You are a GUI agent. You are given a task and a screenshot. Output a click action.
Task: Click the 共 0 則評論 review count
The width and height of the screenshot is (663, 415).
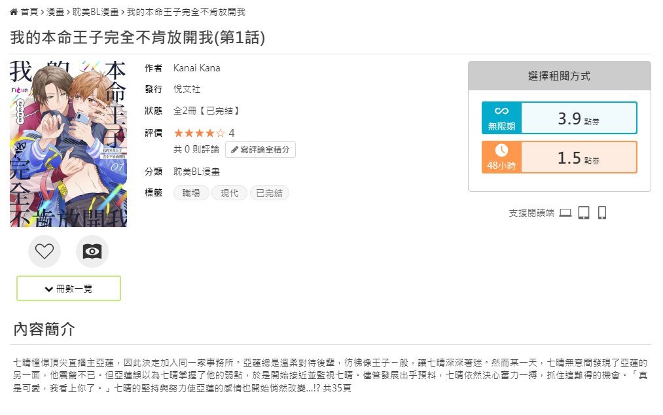pos(196,149)
